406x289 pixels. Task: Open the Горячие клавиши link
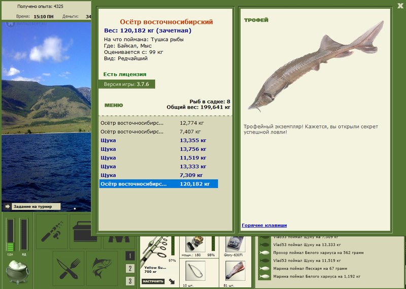pos(264,225)
